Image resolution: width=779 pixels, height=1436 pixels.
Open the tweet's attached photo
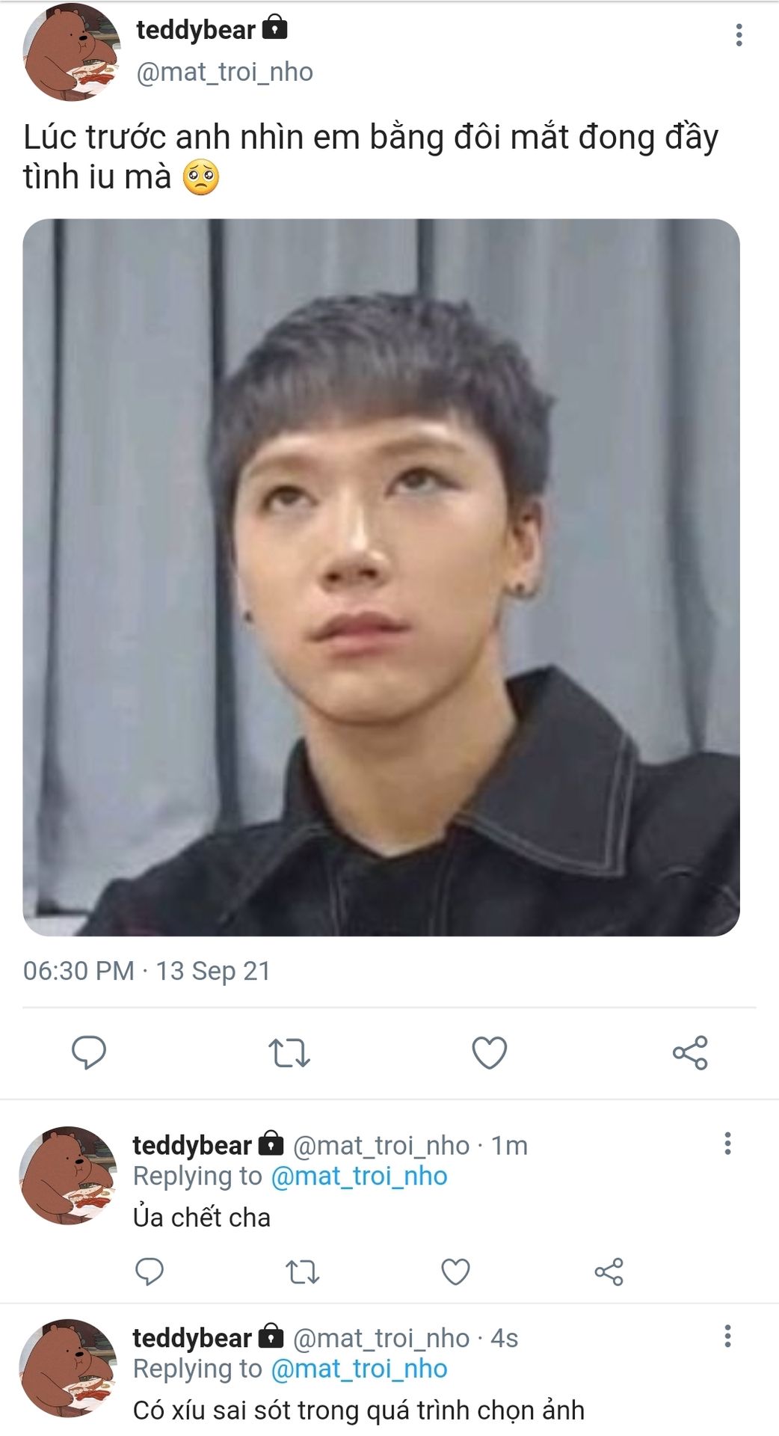pyautogui.click(x=381, y=577)
